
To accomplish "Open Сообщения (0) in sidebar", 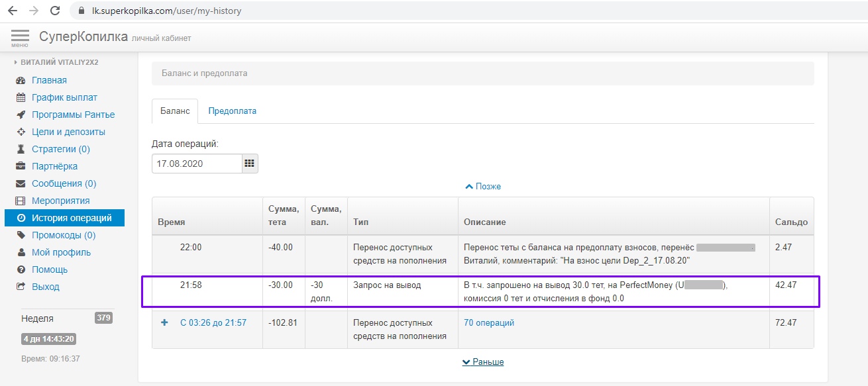I will [x=64, y=183].
